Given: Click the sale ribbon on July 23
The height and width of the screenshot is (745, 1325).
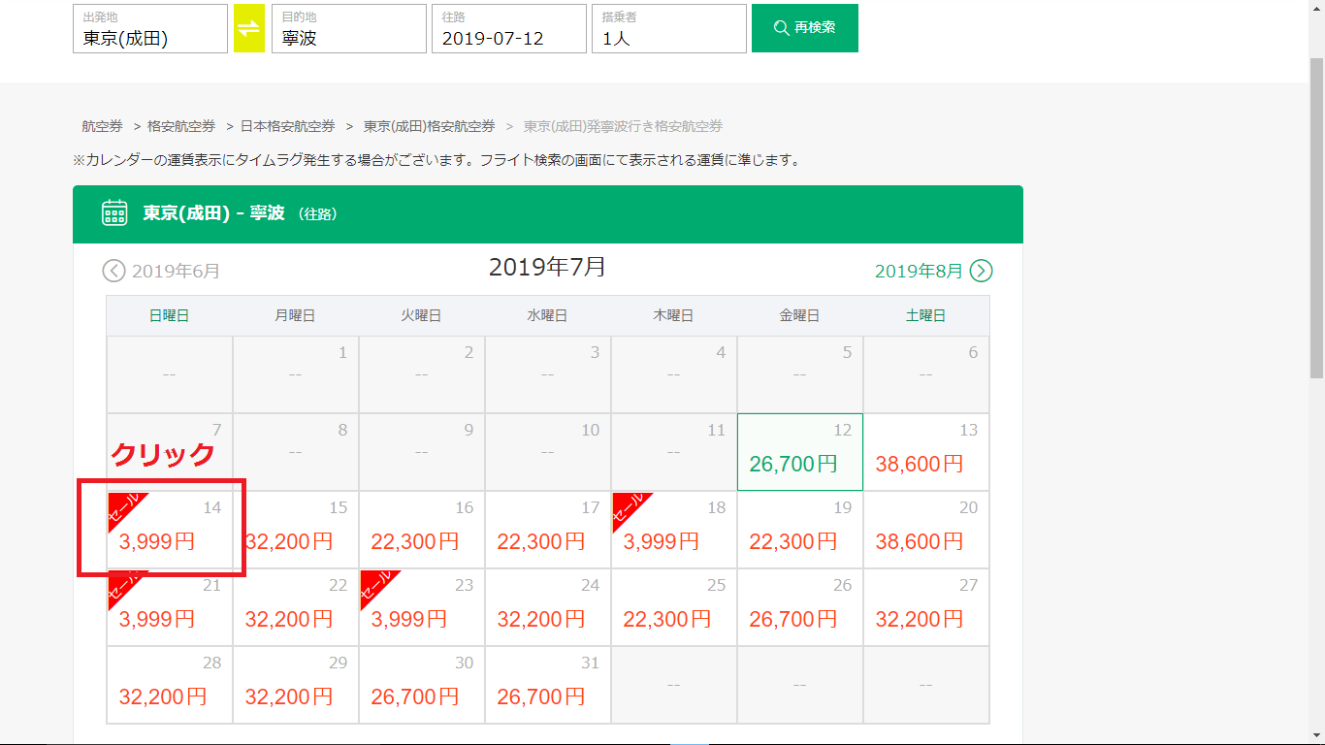Looking at the screenshot, I should pyautogui.click(x=376, y=586).
